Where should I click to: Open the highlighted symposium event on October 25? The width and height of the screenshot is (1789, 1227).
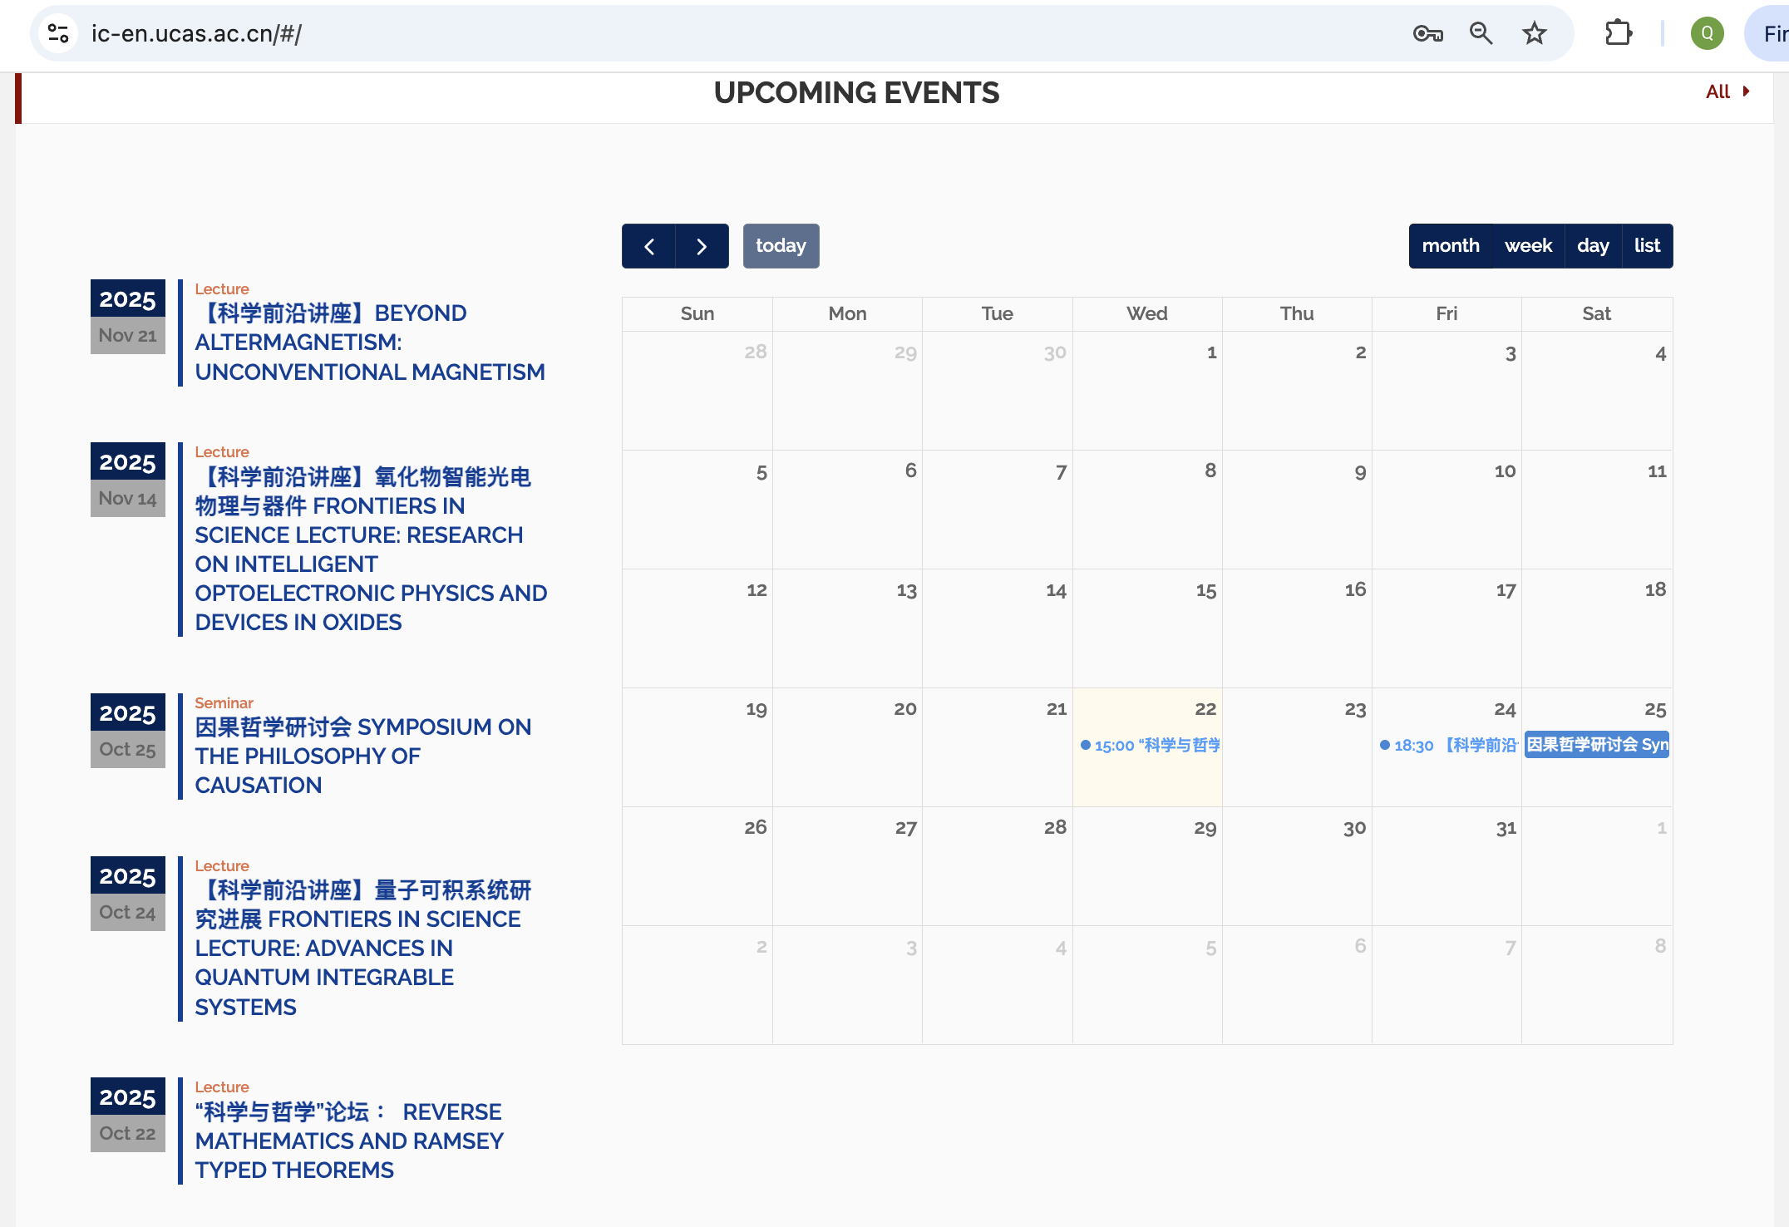pyautogui.click(x=1596, y=745)
